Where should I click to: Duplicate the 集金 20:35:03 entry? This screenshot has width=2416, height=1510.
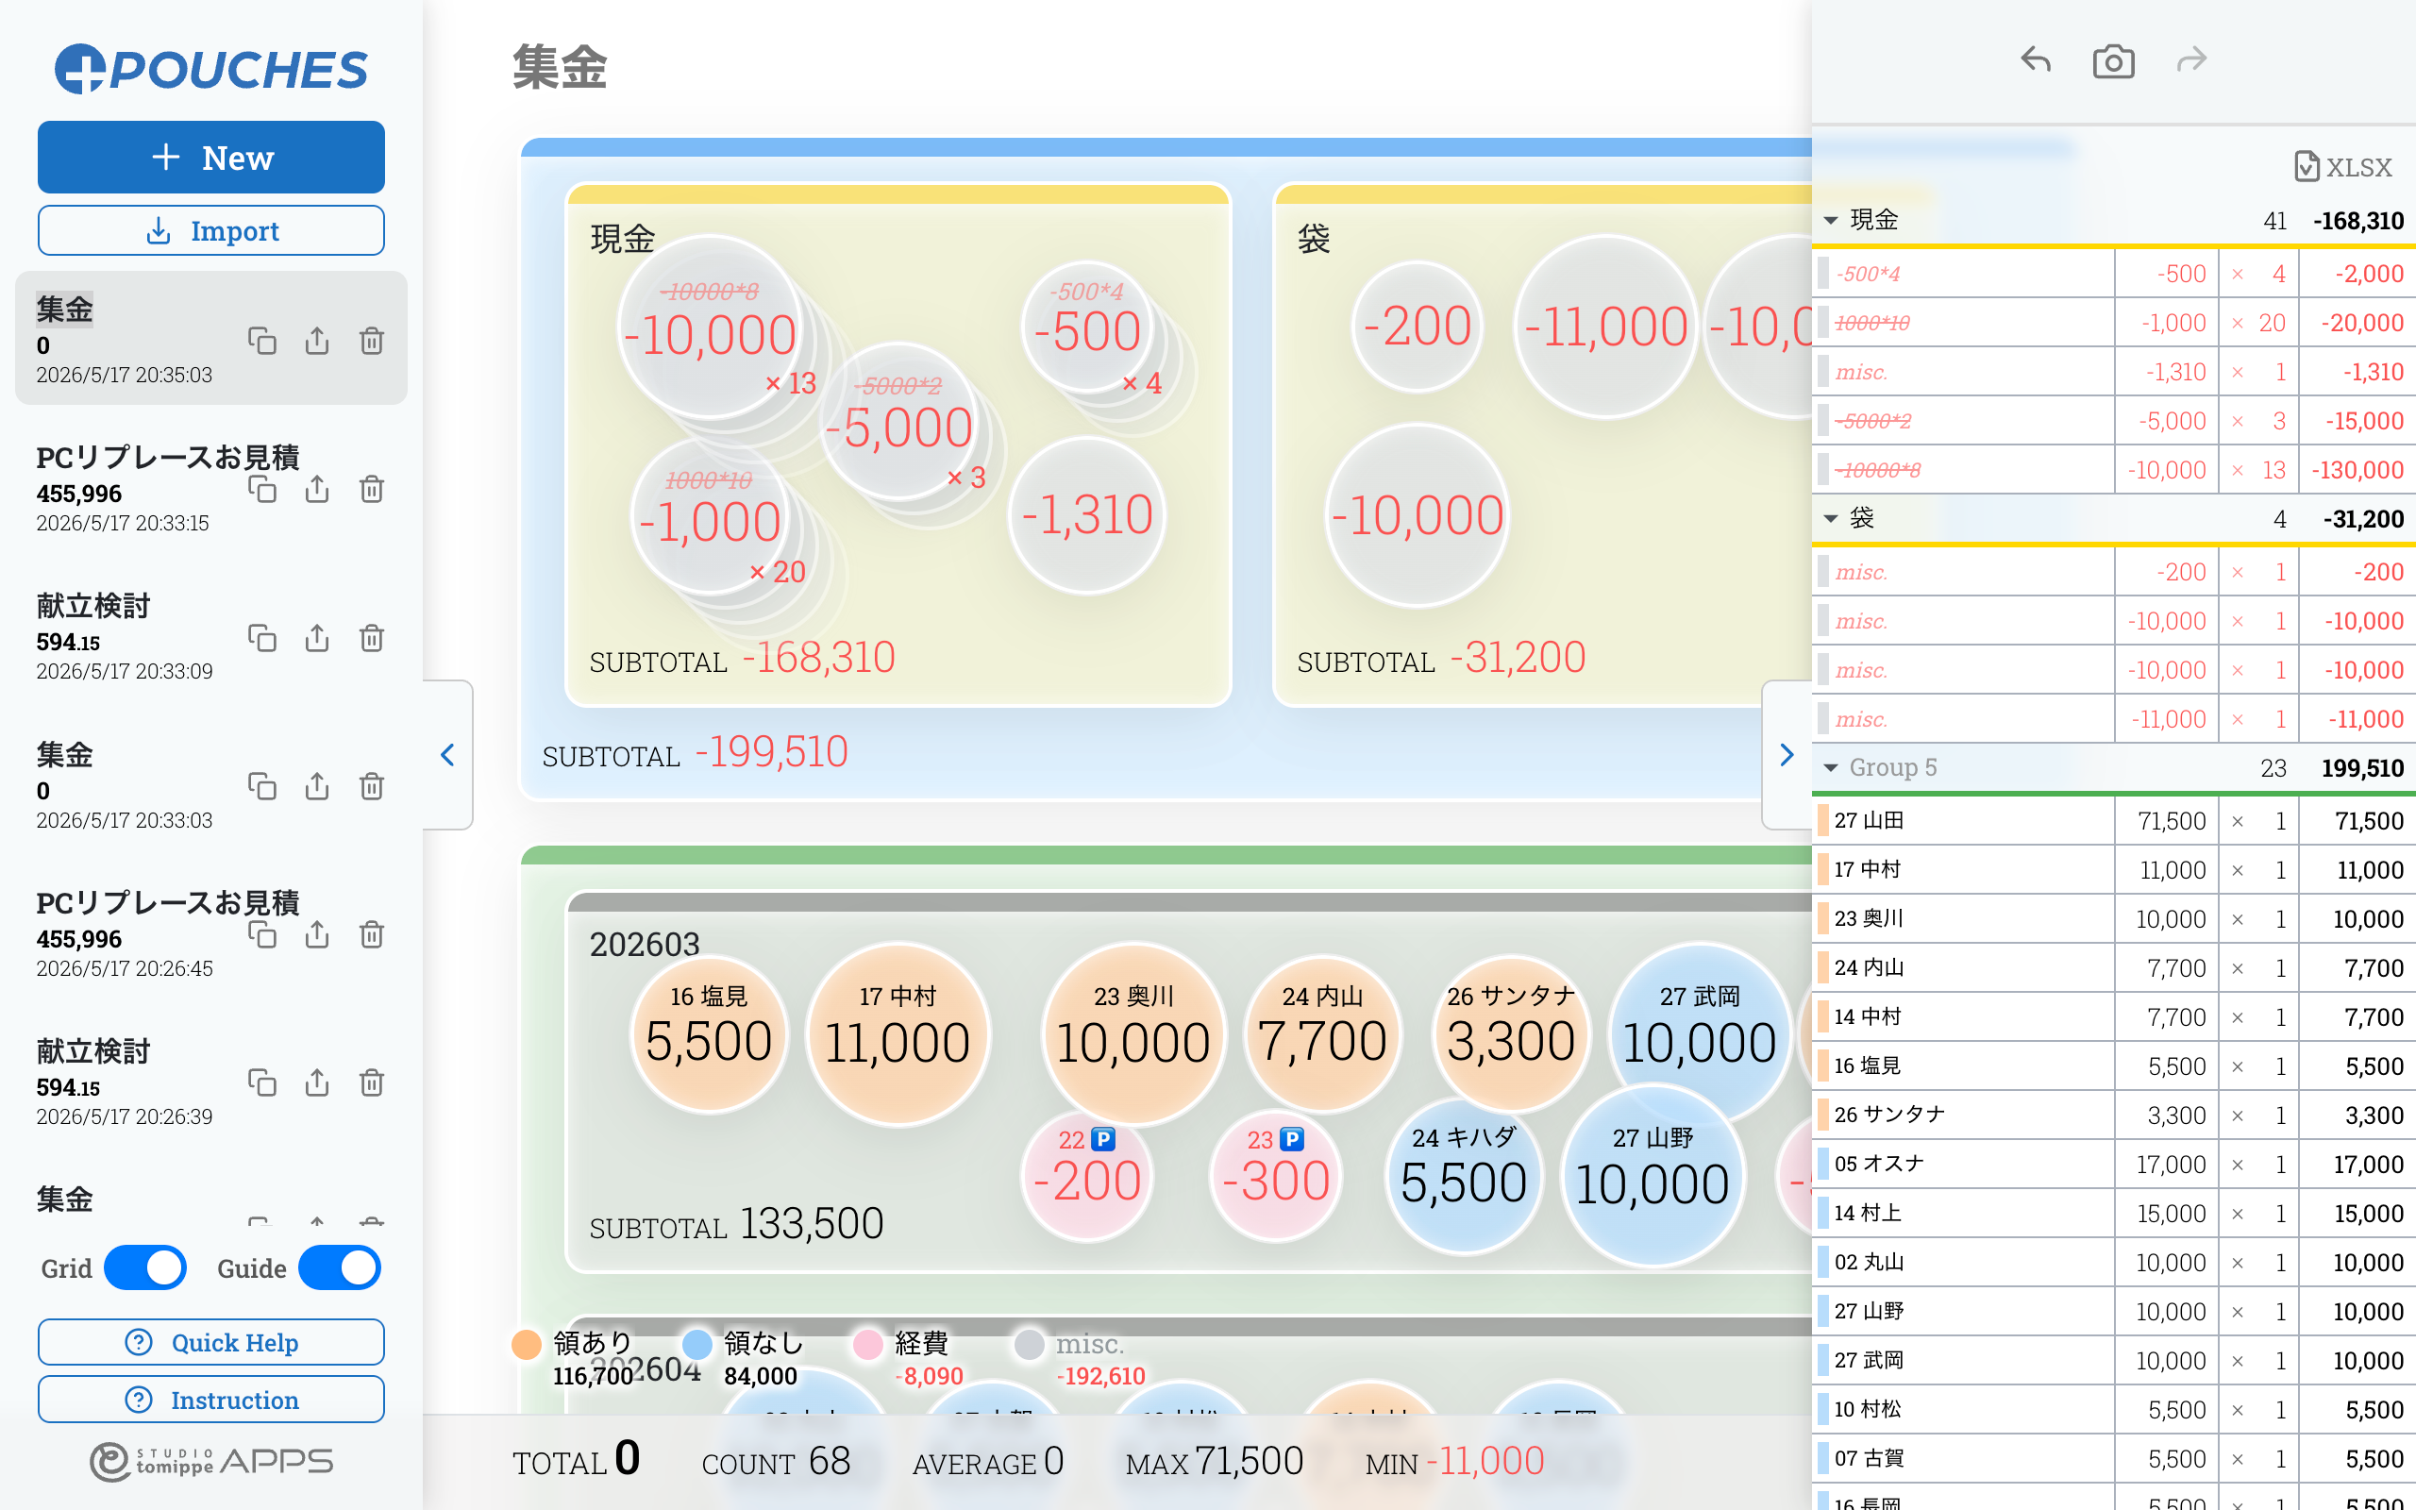pos(261,341)
